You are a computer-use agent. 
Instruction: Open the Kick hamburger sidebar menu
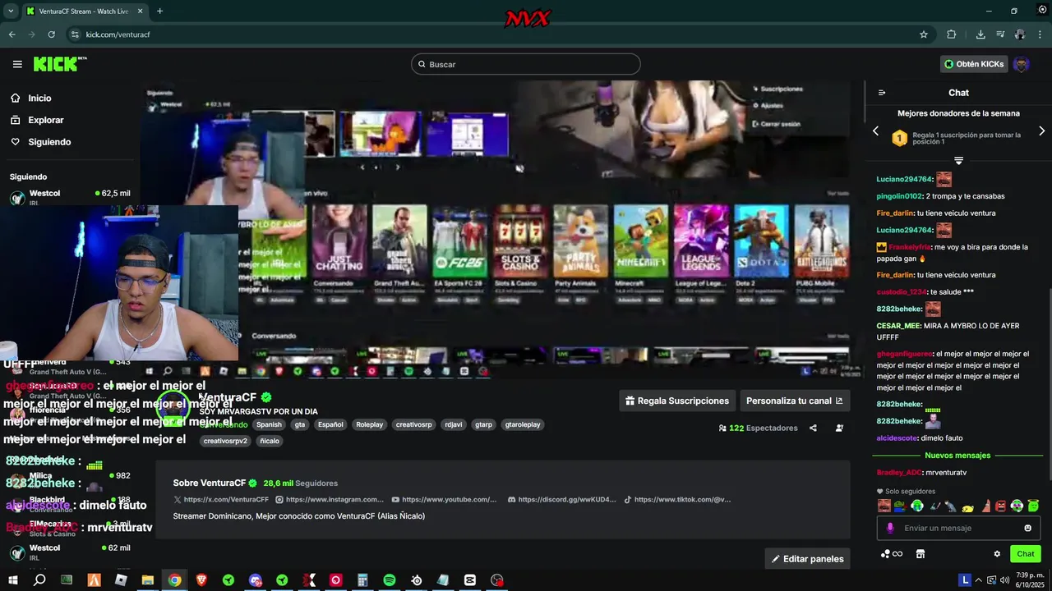pyautogui.click(x=17, y=64)
